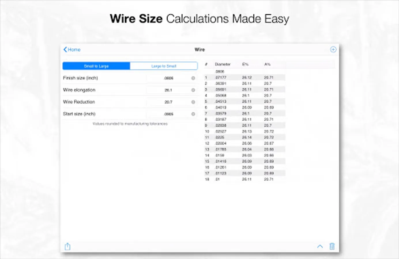Tap the trash icon to delete calculation

point(332,247)
